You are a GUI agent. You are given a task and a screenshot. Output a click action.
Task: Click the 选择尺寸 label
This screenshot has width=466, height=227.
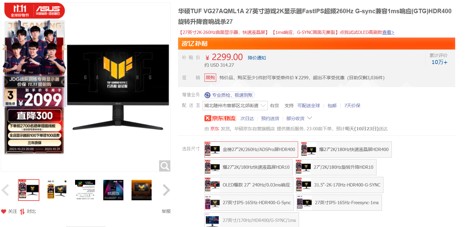[x=191, y=149]
